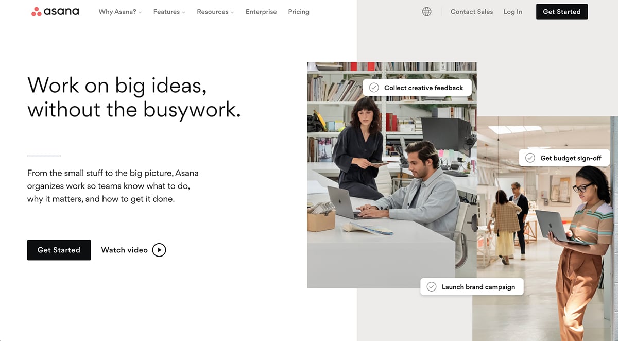Click the checkmark icon on Get budget sign-off
Viewport: 618px width, 341px height.
(x=530, y=158)
